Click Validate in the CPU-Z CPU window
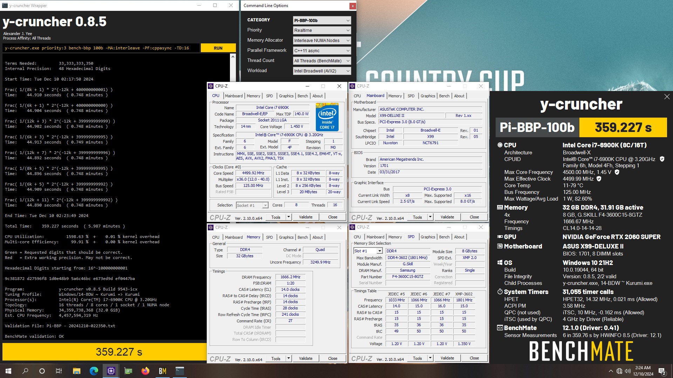 click(x=306, y=217)
